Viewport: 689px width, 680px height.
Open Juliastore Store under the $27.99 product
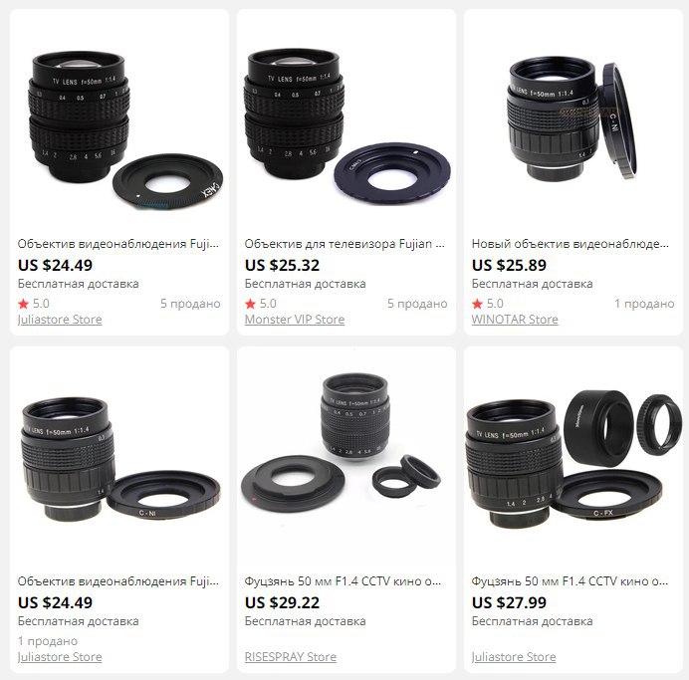click(x=514, y=657)
